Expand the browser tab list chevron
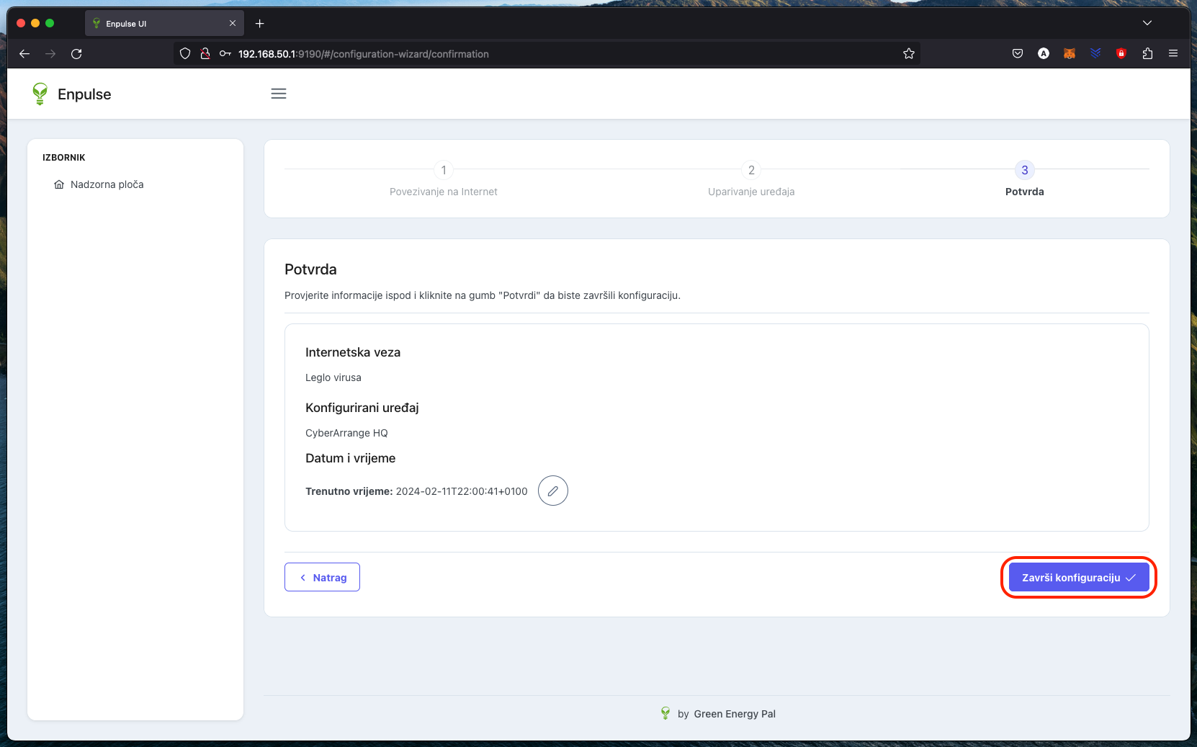 click(1147, 23)
